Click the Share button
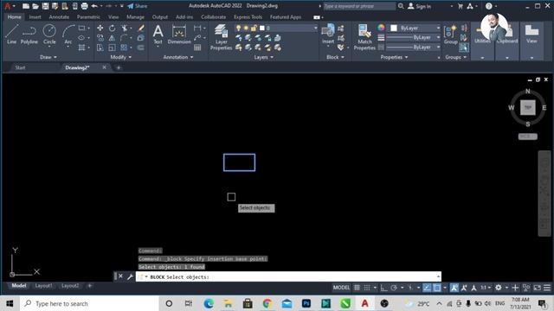Viewport: 554px width, 311px height. coord(138,6)
